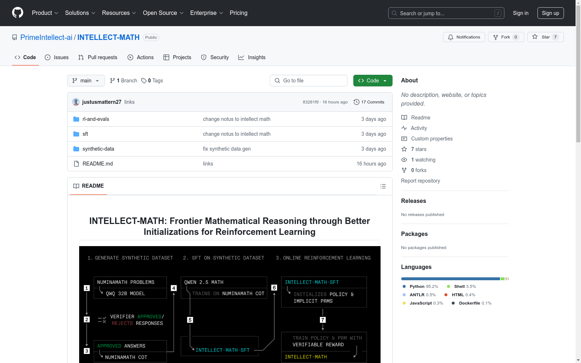Image resolution: width=581 pixels, height=363 pixels.
Task: Click the commit history clock icon
Action: 357,102
